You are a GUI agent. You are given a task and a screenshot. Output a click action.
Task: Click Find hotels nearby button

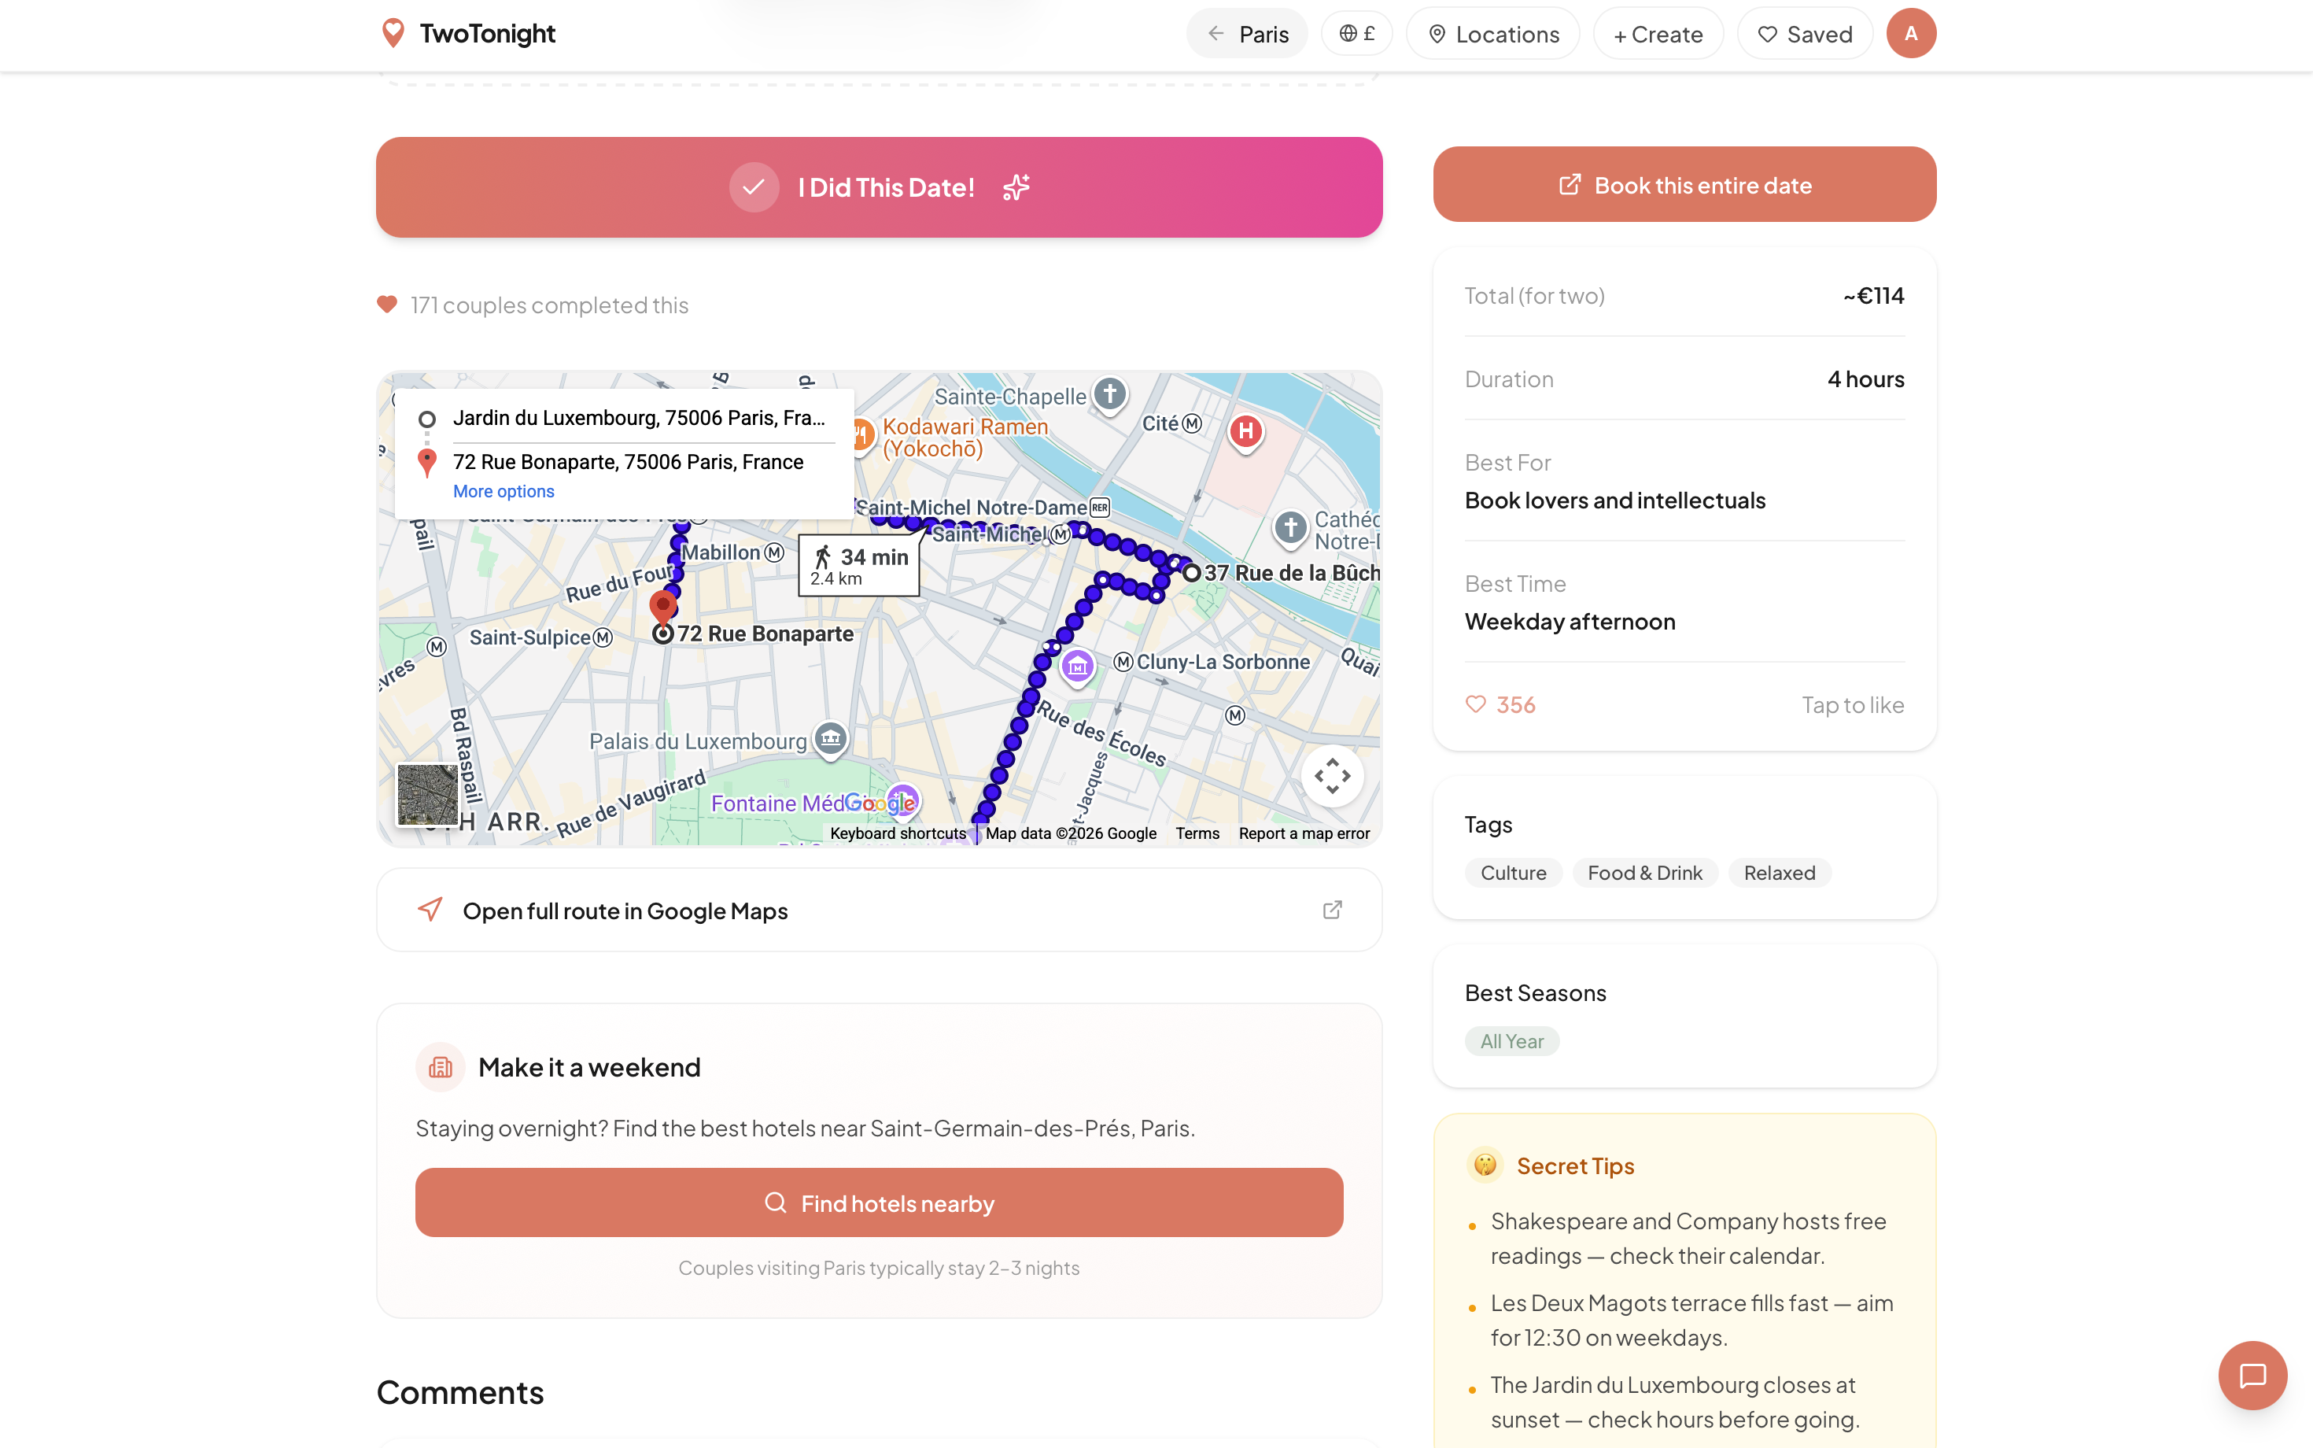879,1202
